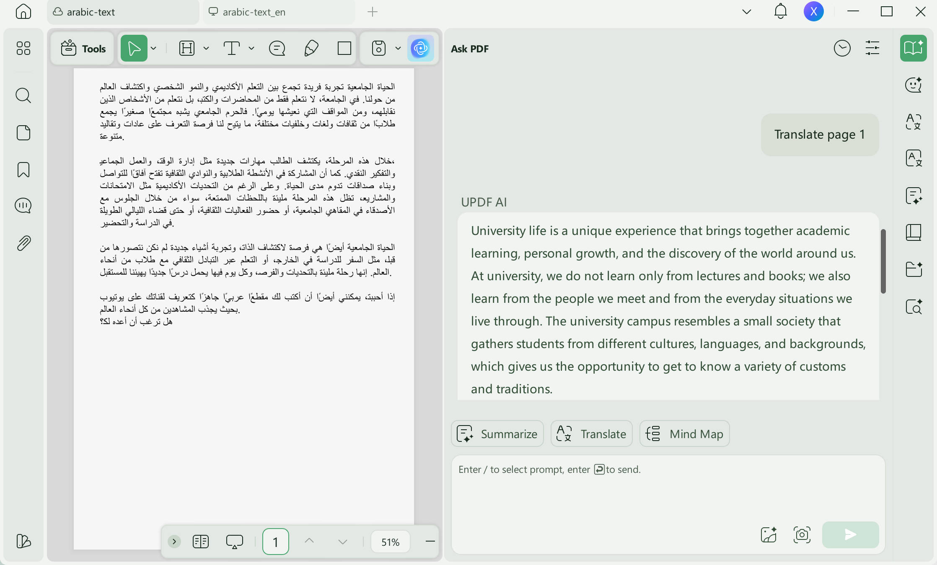Start slideshow presentation mode

[235, 542]
